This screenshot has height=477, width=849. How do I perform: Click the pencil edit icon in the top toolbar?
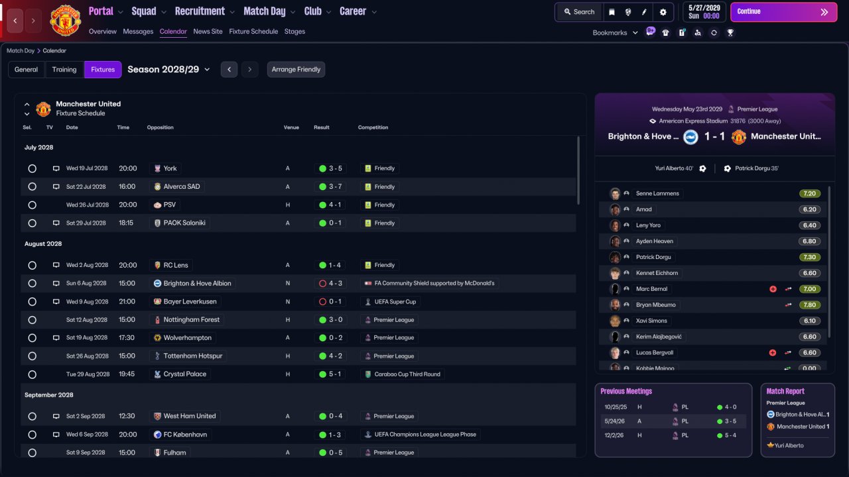[644, 12]
